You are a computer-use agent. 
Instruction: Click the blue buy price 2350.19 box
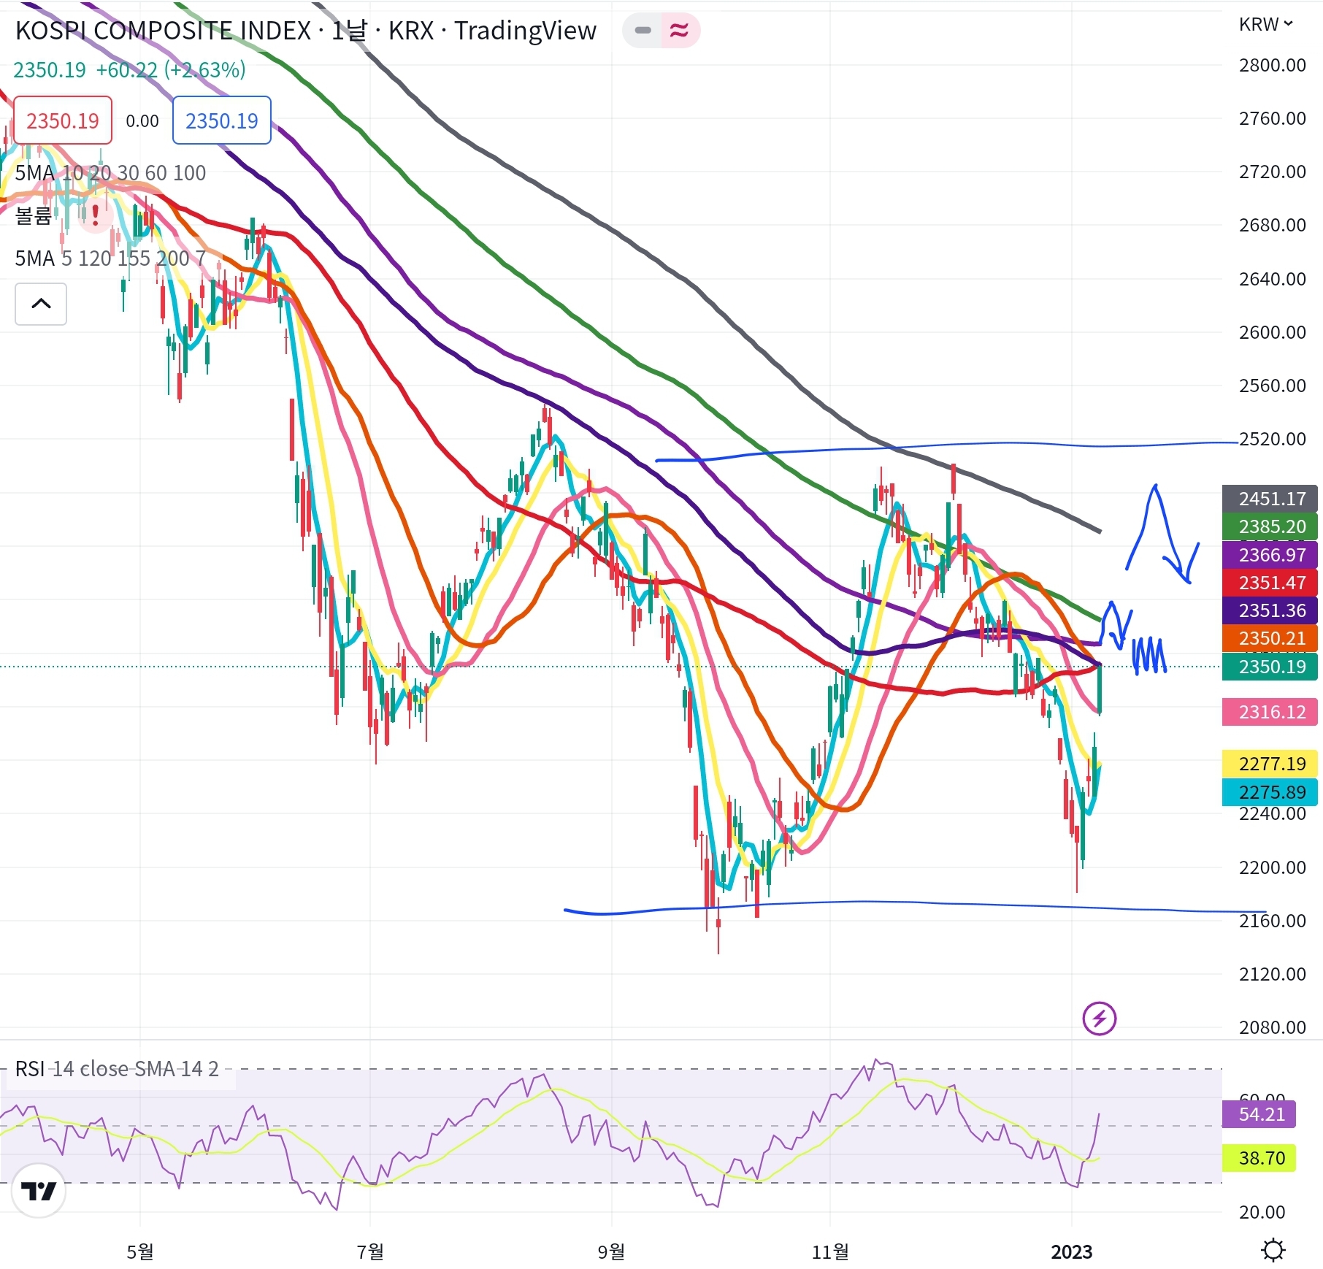coord(222,120)
